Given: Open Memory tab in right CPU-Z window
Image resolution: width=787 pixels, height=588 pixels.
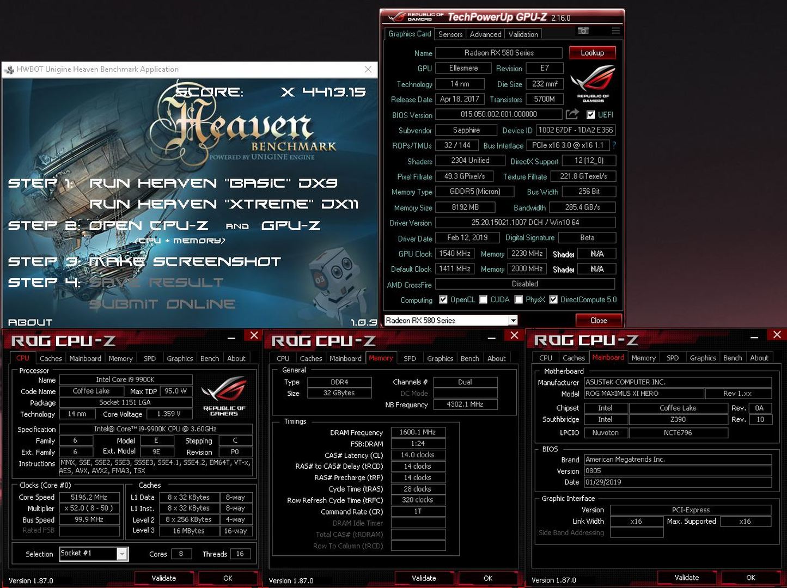Looking at the screenshot, I should click(x=643, y=358).
